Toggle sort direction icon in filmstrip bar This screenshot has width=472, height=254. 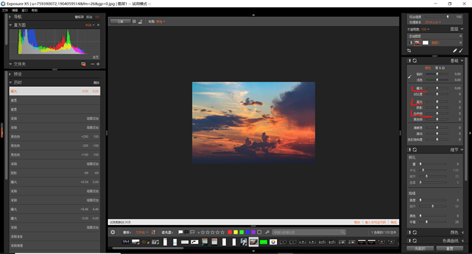point(154,232)
